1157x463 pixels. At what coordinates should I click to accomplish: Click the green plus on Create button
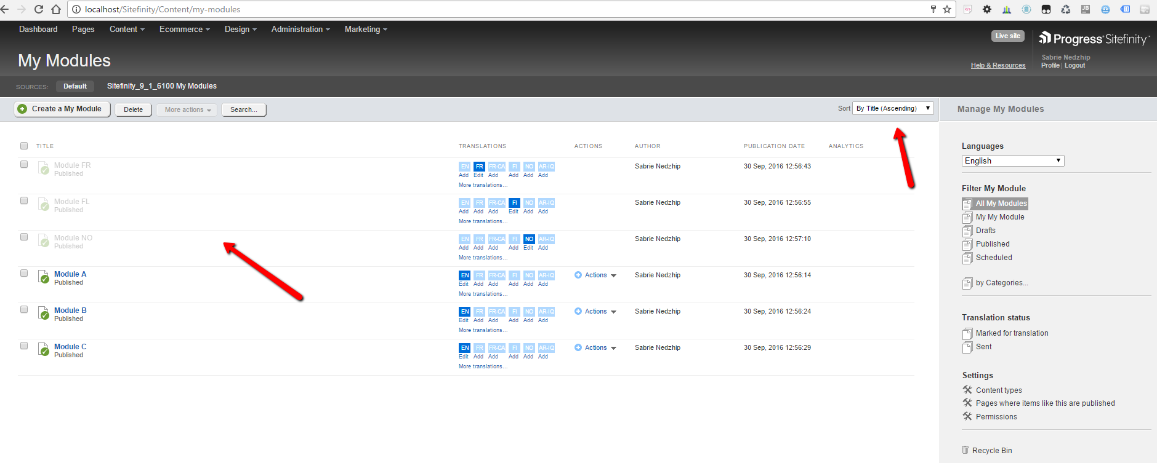tap(22, 109)
